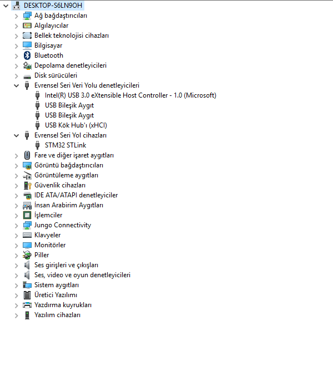This screenshot has width=333, height=372.
Task: Select Evrensel Seri Yol cihazları label
Action: pyautogui.click(x=70, y=135)
